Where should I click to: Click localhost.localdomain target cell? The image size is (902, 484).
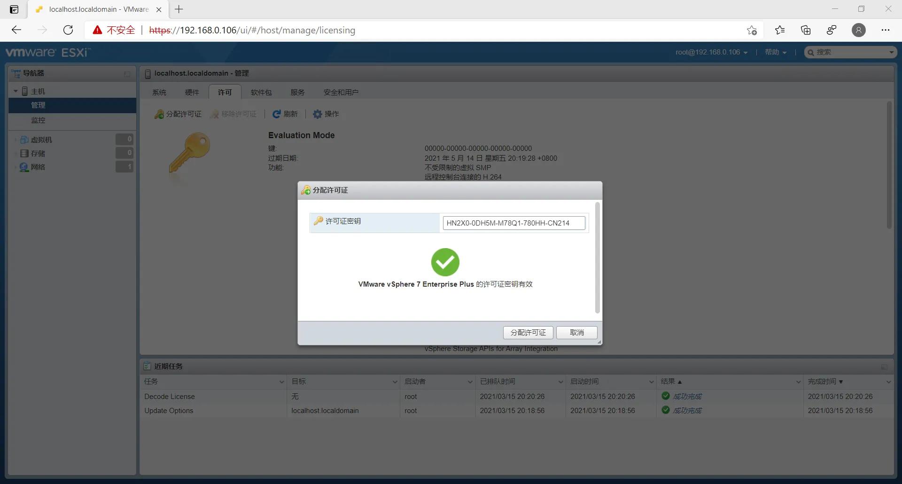325,411
